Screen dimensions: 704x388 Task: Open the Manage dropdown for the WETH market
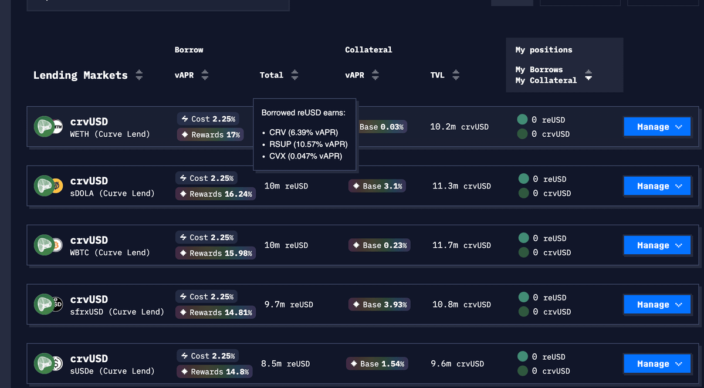(x=656, y=127)
